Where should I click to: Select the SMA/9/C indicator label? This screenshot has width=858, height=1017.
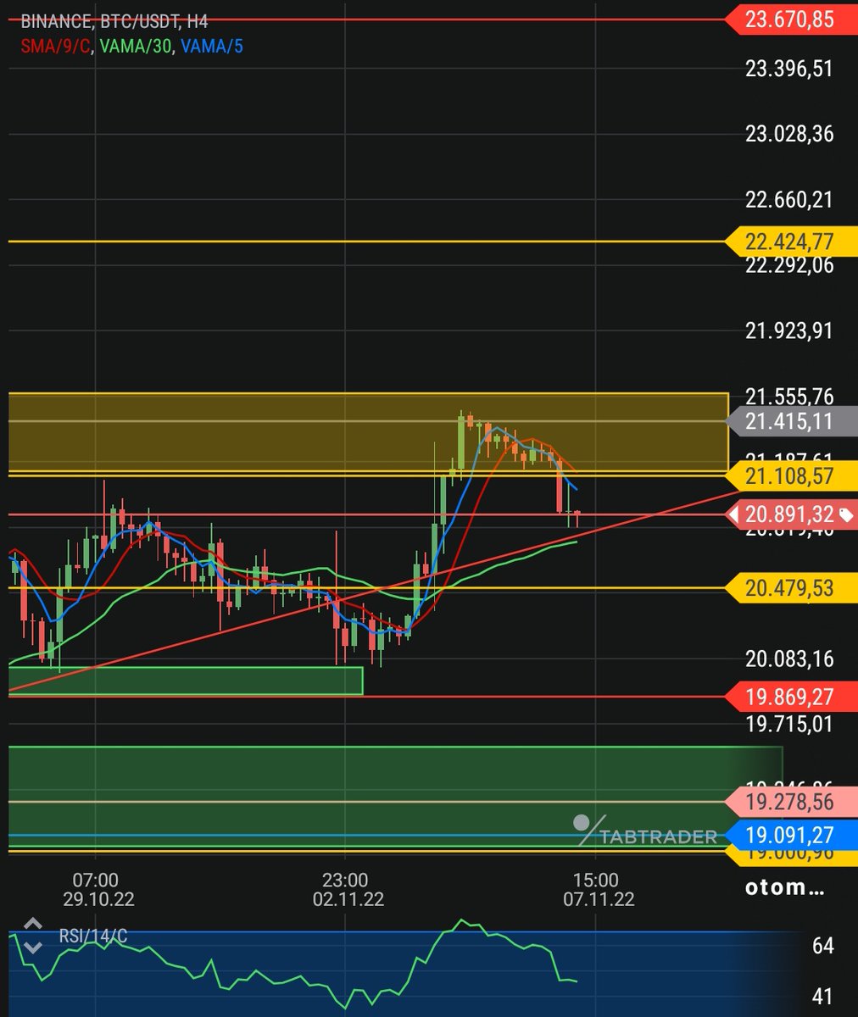click(x=56, y=46)
